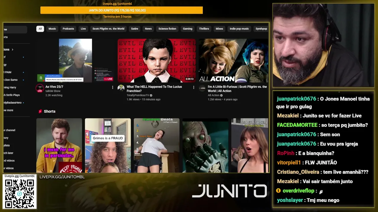Click the JANTA DO JUNITO donation goal bar
The image size is (378, 212).
coord(121,10)
